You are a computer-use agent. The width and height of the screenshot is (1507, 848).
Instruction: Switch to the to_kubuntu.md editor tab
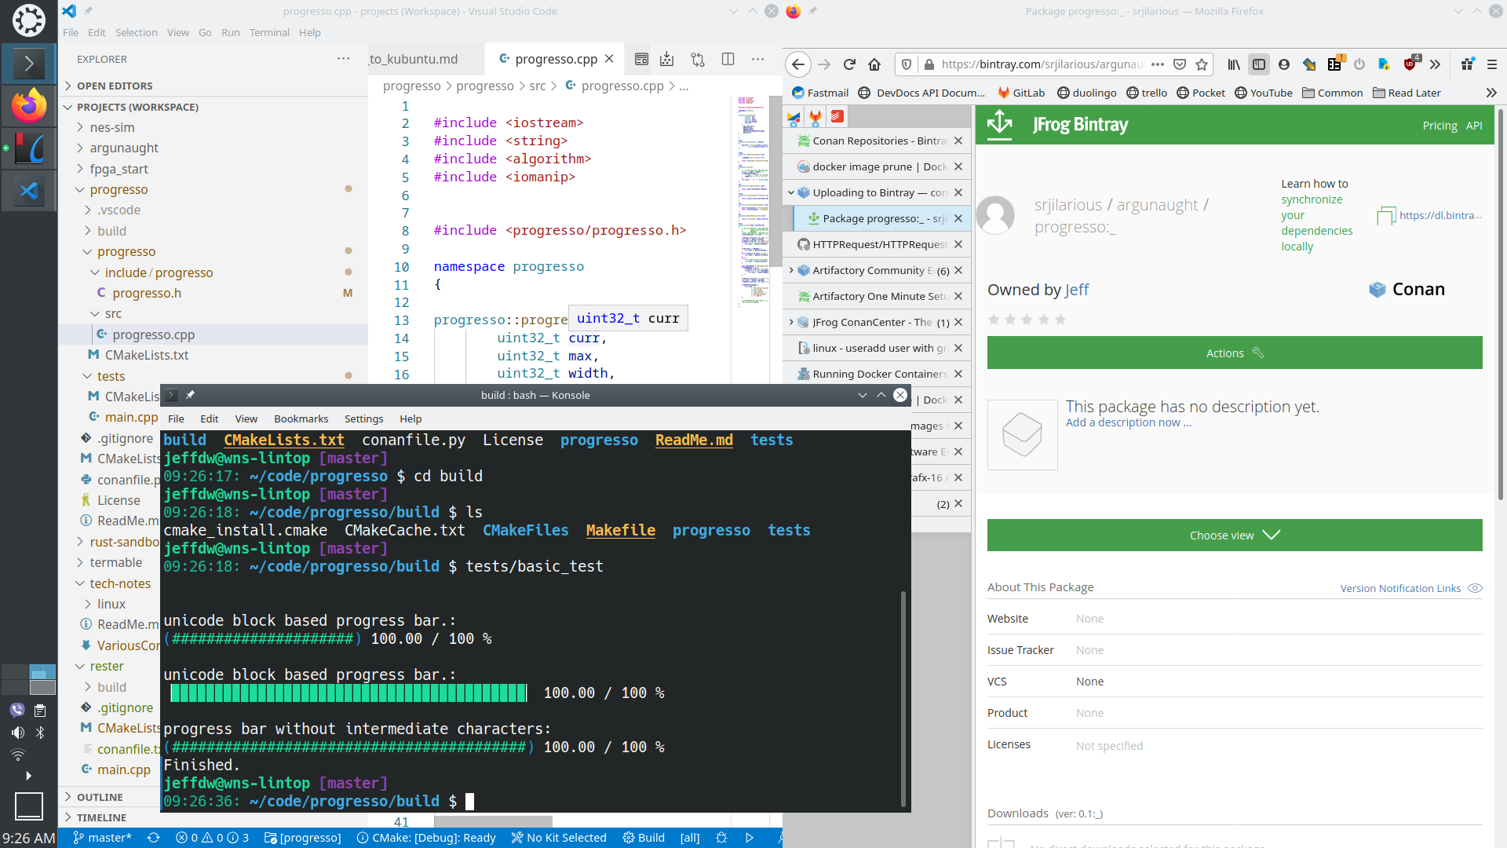414,59
